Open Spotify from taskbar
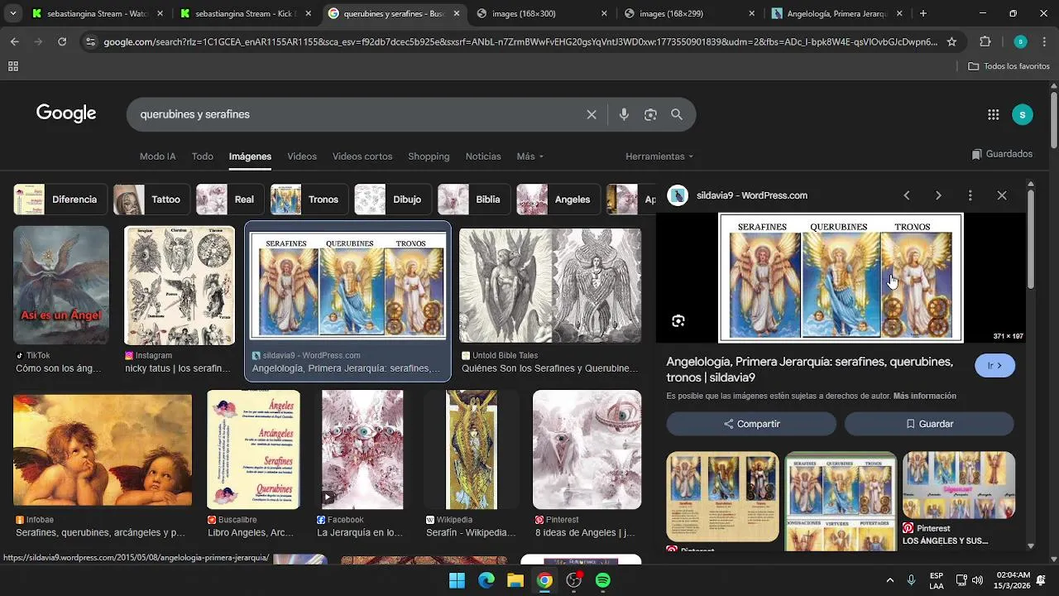 pos(603,580)
